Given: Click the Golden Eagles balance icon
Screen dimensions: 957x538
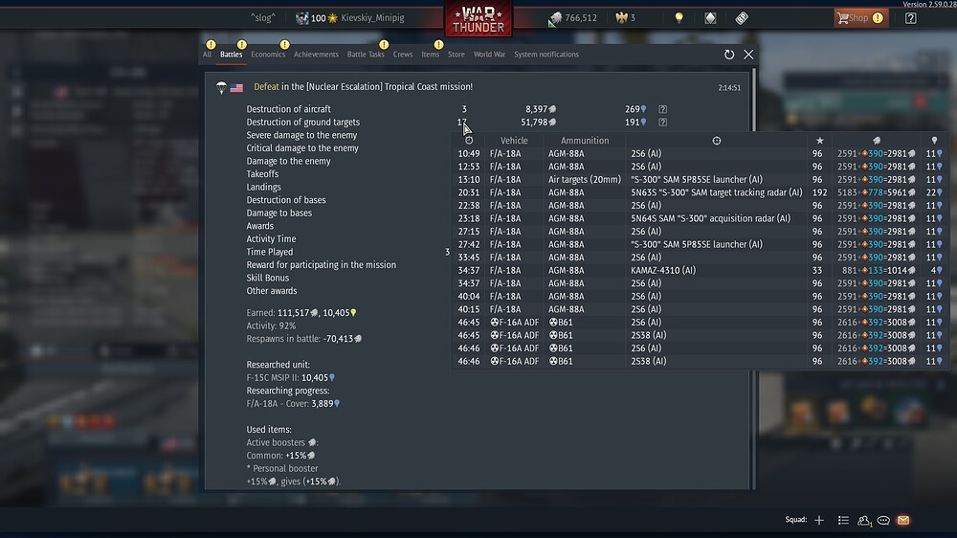Looking at the screenshot, I should point(621,17).
